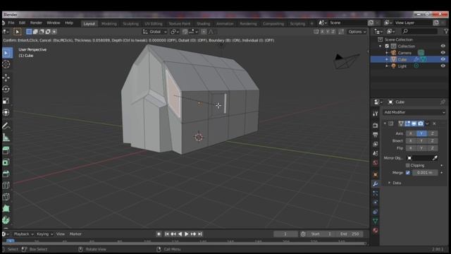This screenshot has height=254, width=451.
Task: Select the Cursor tool
Action: (x=6, y=64)
